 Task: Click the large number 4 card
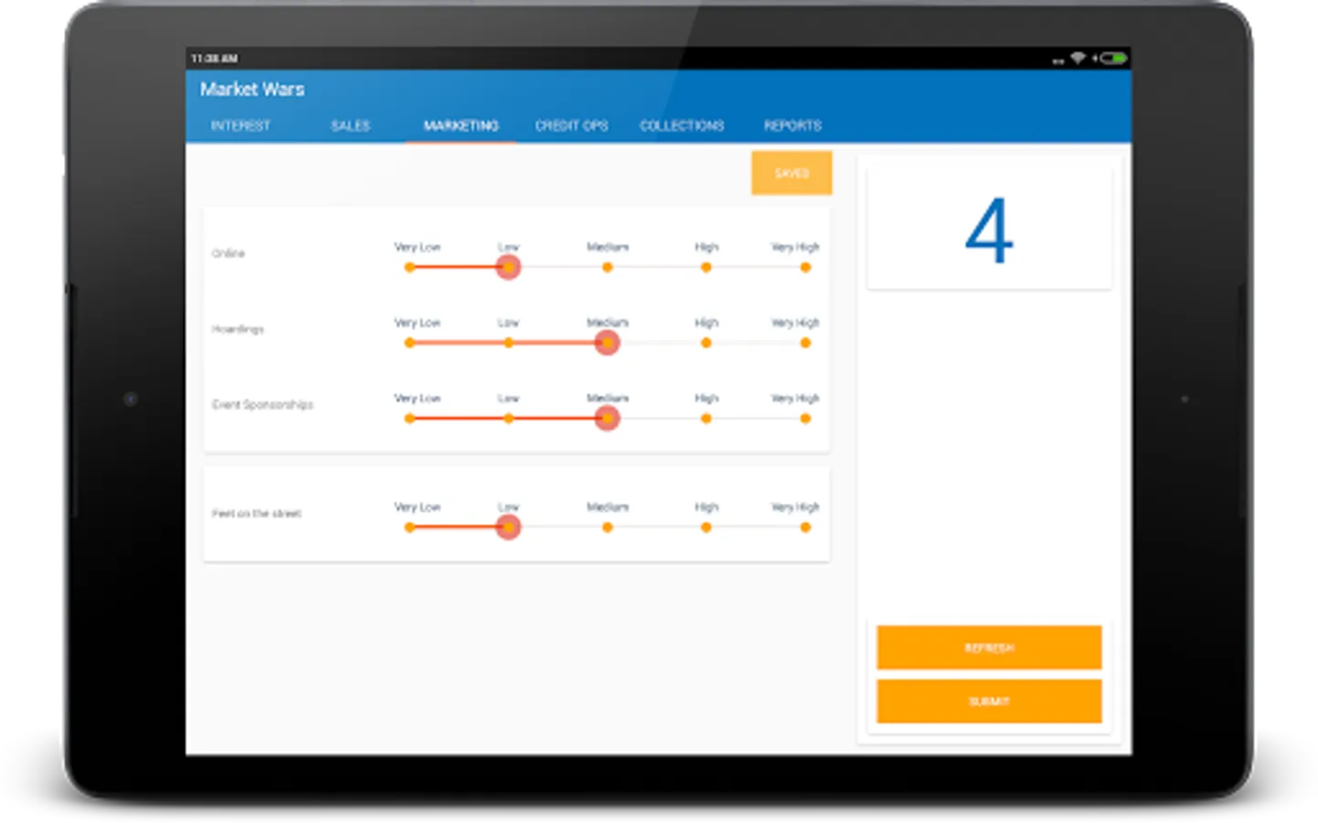click(x=988, y=227)
